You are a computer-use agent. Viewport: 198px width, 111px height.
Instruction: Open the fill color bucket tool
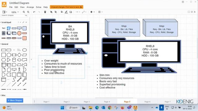pos(62,12)
